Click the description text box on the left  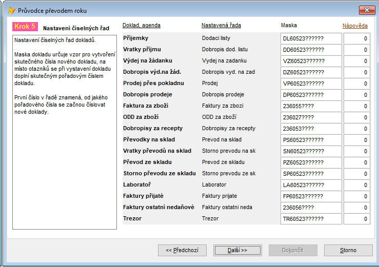(x=65, y=132)
